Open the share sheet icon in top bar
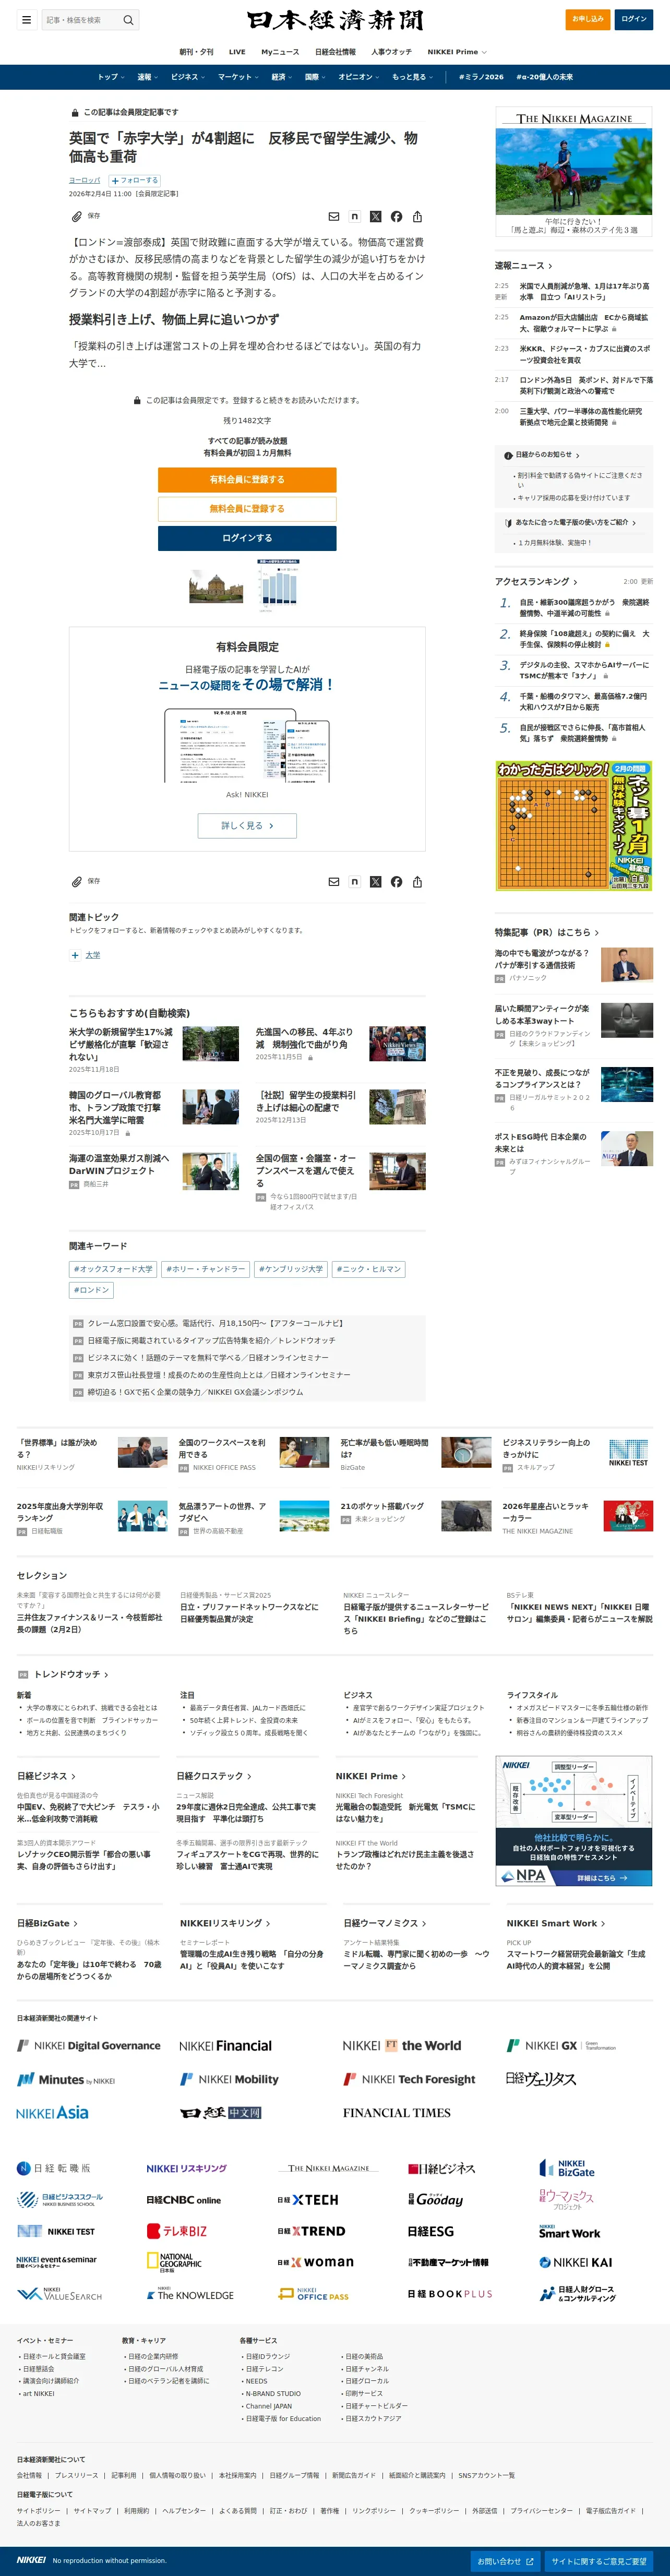The height and width of the screenshot is (2576, 670). pyautogui.click(x=417, y=216)
